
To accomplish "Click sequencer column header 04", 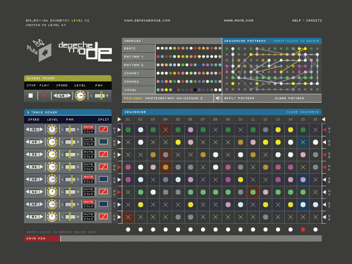I will tap(165, 119).
